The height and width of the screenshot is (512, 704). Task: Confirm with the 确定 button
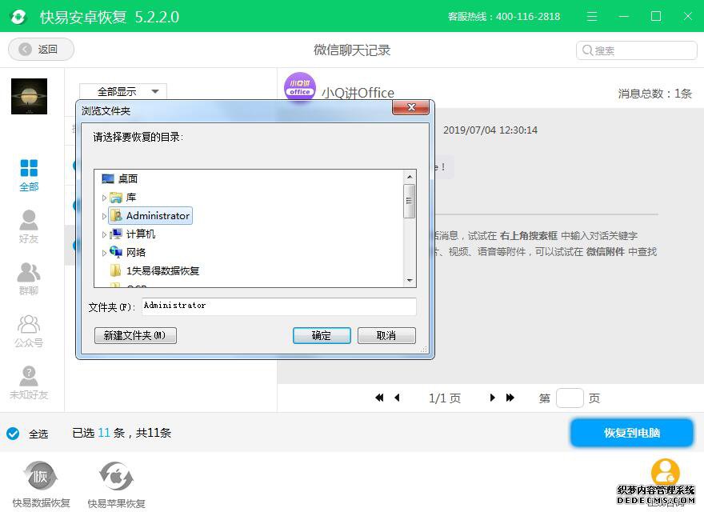tap(322, 335)
